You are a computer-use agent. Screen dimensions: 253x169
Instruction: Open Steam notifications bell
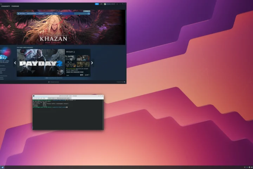click(101, 4)
